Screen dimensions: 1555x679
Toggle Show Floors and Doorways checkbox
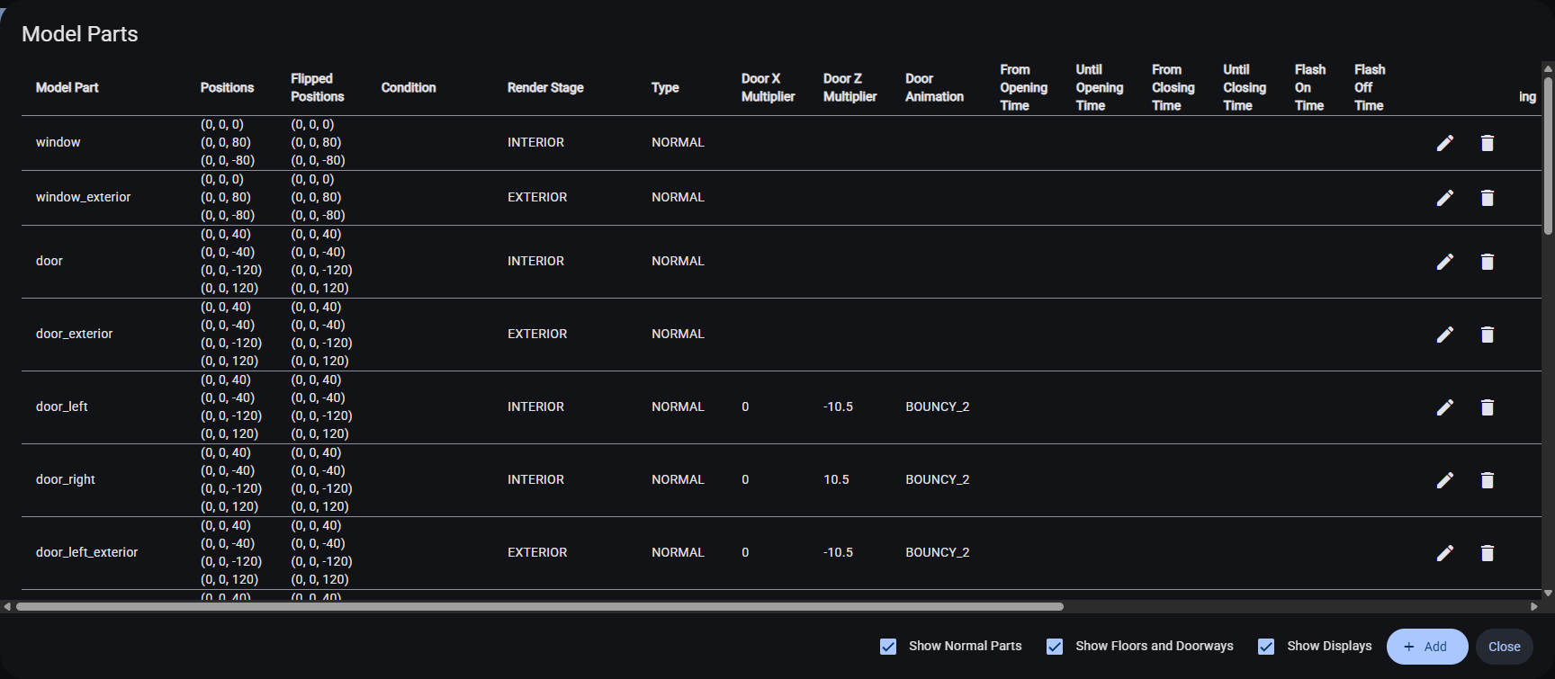point(1055,647)
